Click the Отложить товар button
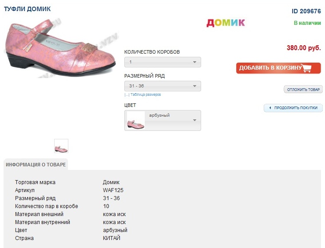Viewport: 325px width, 248px height. pos(303,90)
